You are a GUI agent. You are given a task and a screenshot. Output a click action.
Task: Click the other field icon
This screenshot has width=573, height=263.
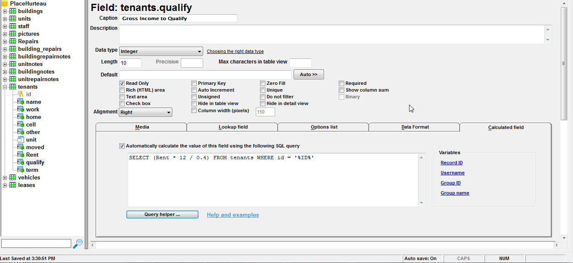21,132
